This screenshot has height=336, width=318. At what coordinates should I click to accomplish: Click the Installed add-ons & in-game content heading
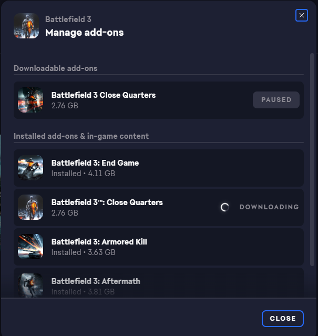(x=81, y=136)
